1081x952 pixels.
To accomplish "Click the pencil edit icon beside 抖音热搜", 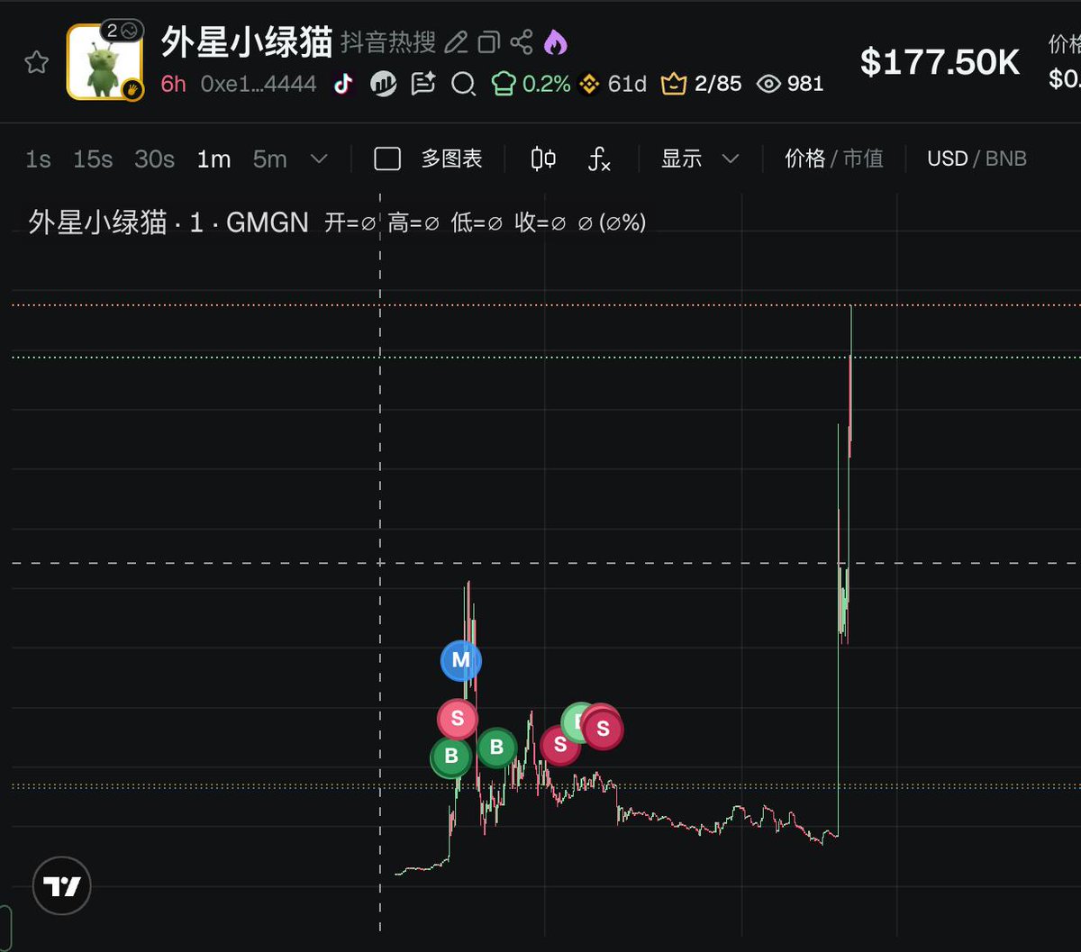I will 457,41.
